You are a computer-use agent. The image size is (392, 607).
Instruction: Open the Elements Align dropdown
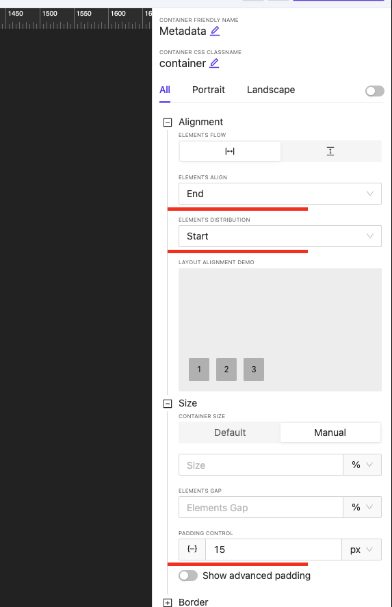coord(280,194)
